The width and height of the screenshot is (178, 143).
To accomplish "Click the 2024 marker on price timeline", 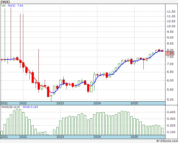I will pos(97,103).
